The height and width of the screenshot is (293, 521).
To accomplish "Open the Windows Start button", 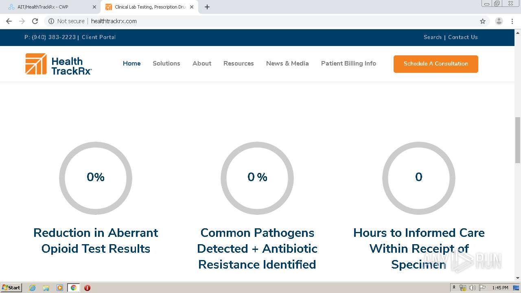I will click(x=11, y=288).
